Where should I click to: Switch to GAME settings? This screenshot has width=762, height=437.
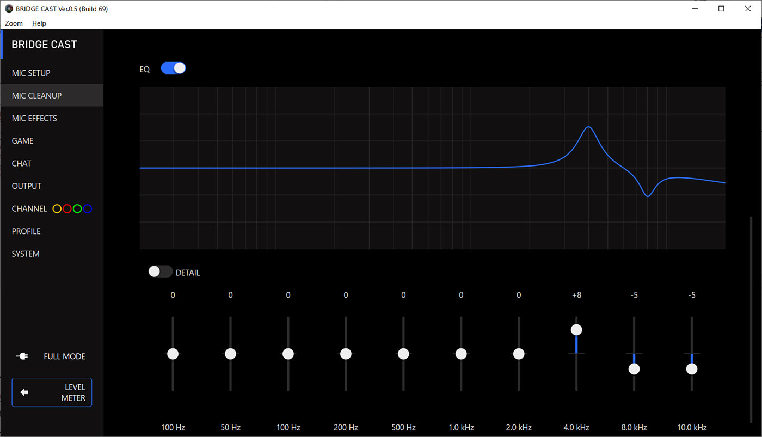(x=52, y=140)
